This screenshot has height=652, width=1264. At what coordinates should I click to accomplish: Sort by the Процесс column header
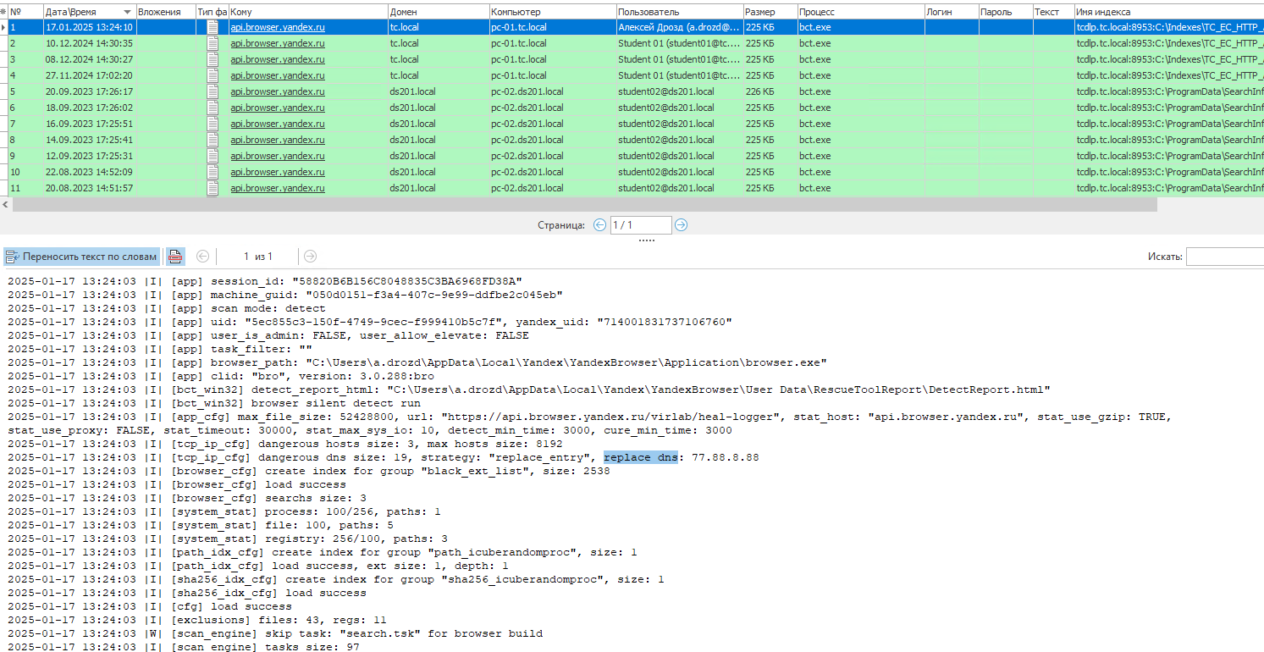[861, 12]
